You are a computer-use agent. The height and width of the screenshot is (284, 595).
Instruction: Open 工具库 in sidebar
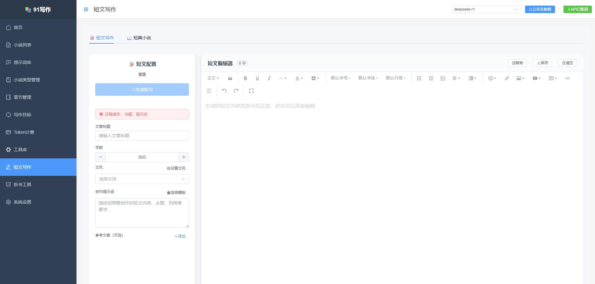pos(38,150)
